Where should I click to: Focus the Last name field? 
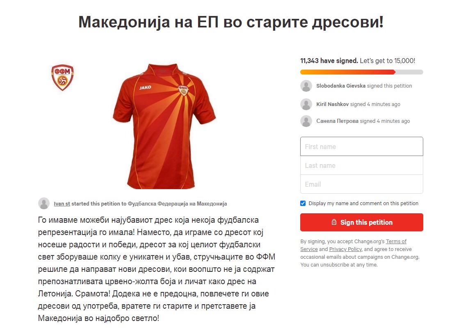coord(362,165)
